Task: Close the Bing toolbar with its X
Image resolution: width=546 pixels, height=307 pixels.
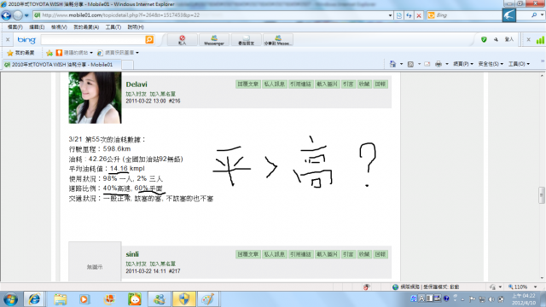Action: 8,40
